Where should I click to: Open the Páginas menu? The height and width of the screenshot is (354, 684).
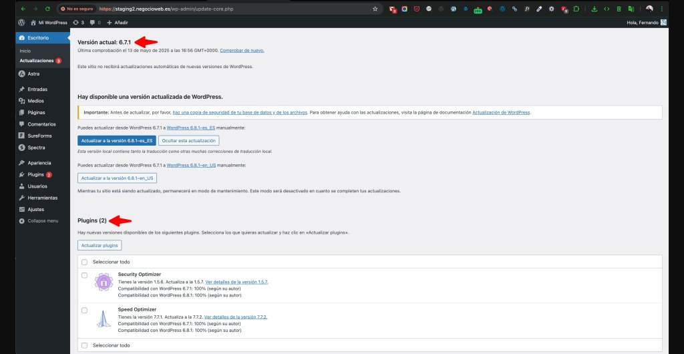click(43, 112)
